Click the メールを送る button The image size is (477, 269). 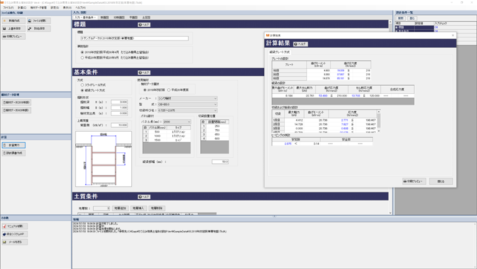14,242
